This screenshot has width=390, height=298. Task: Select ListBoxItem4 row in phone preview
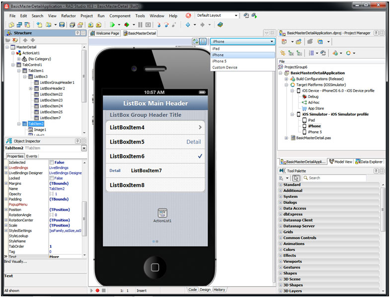[155, 127]
